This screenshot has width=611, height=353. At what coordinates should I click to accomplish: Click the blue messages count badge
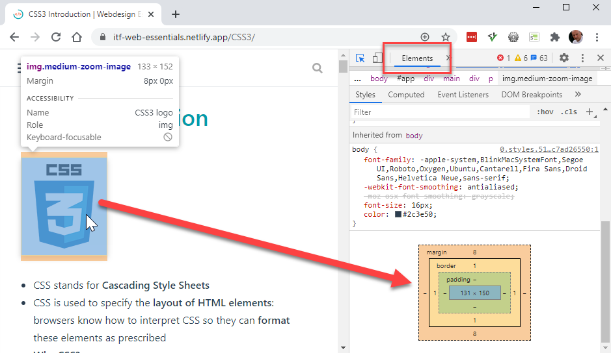[539, 58]
